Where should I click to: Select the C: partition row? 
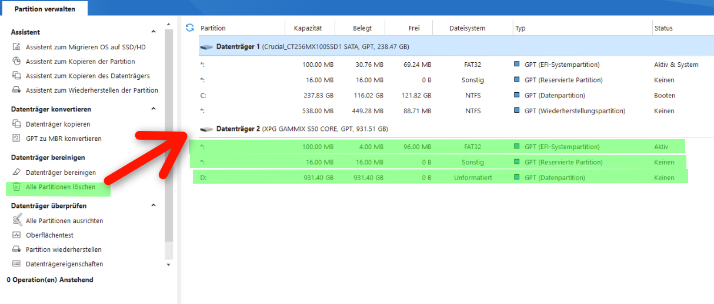pyautogui.click(x=456, y=95)
